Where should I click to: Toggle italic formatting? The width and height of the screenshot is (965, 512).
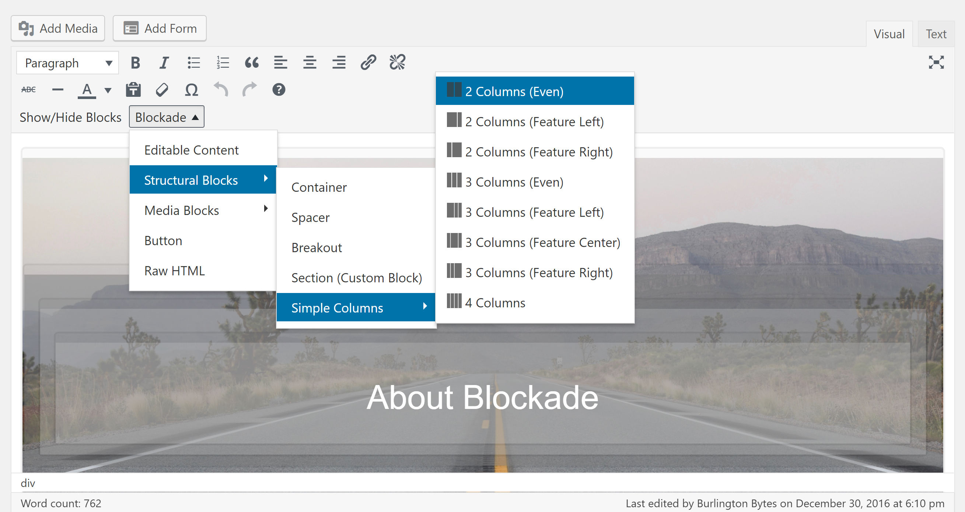click(x=164, y=63)
